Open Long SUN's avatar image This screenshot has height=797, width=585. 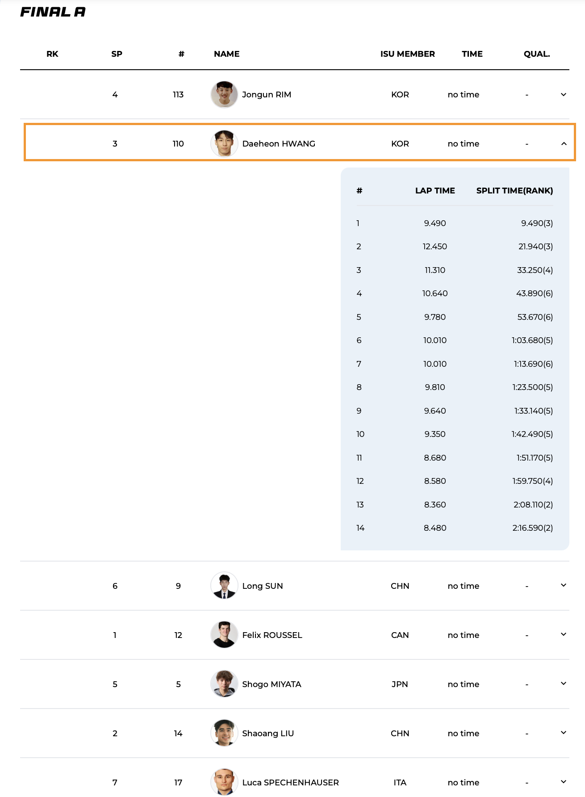(224, 586)
